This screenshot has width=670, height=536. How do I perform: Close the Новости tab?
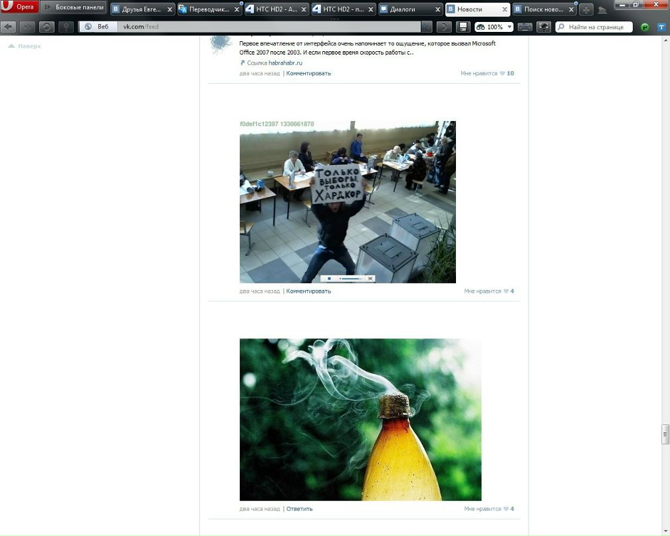tap(504, 10)
